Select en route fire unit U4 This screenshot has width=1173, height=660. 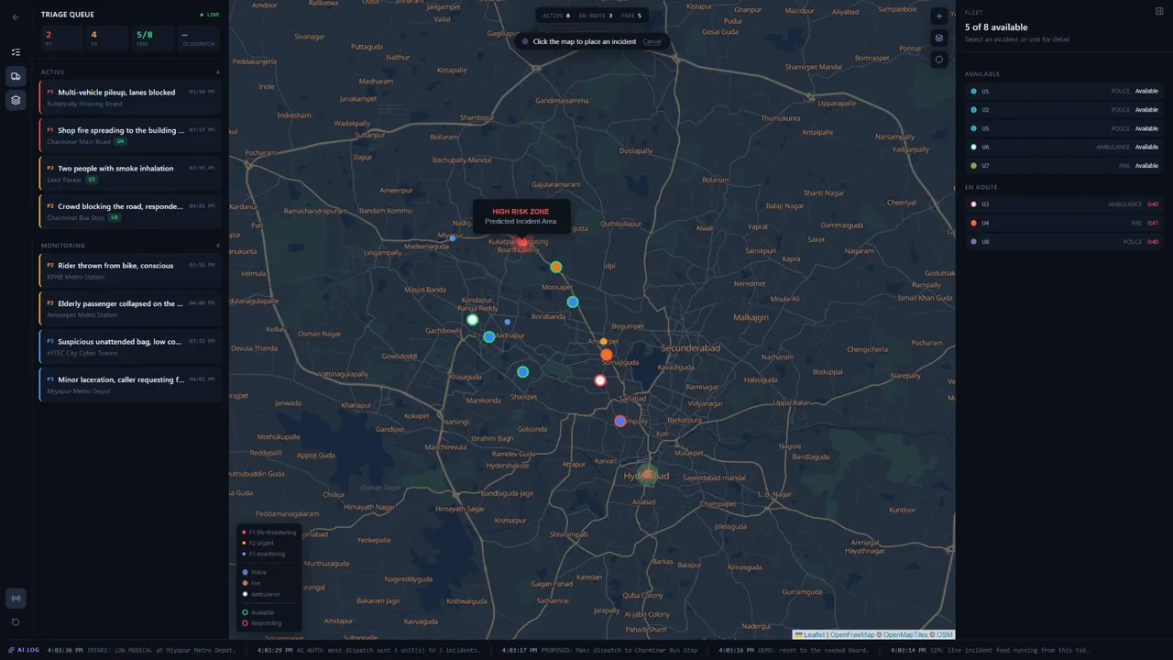coord(1064,223)
